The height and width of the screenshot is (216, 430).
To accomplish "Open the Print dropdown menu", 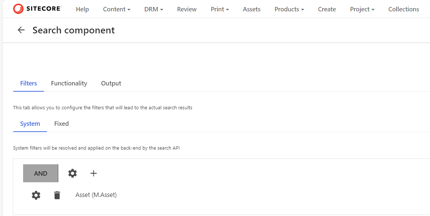I will tap(220, 9).
